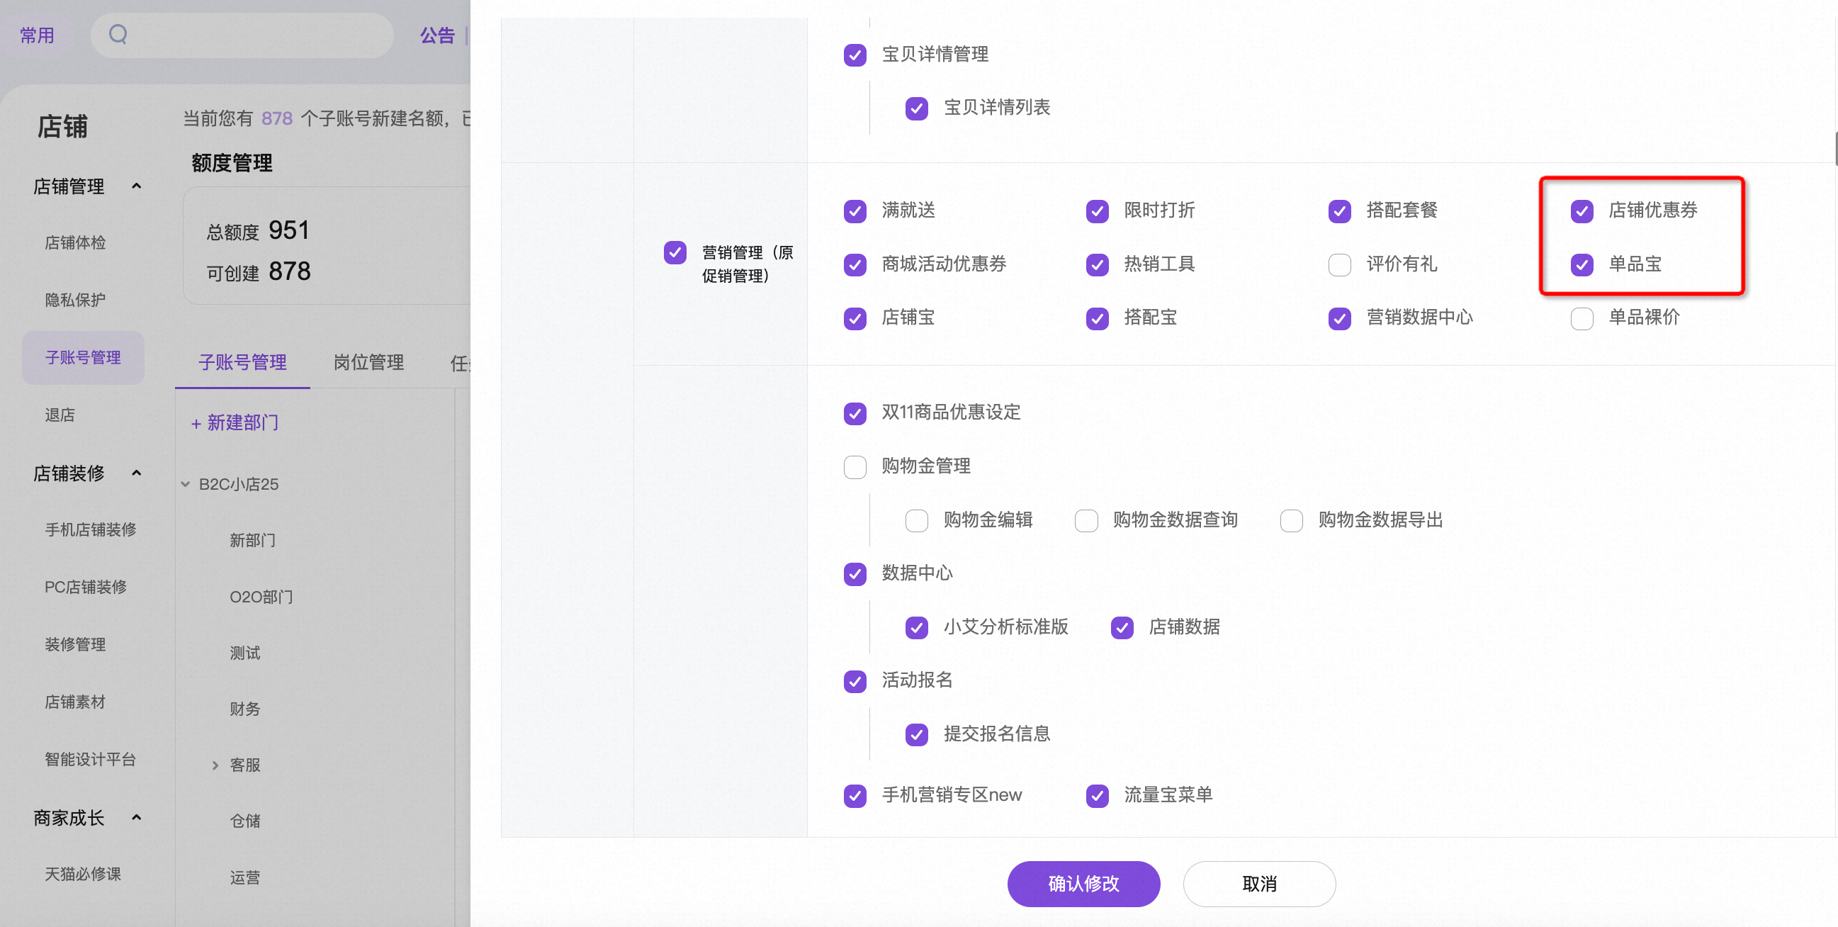Click the 878 quota number link

[x=277, y=118]
